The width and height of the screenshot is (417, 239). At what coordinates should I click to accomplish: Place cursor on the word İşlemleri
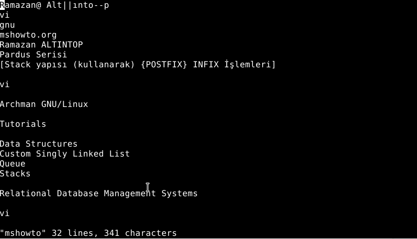[x=249, y=65]
